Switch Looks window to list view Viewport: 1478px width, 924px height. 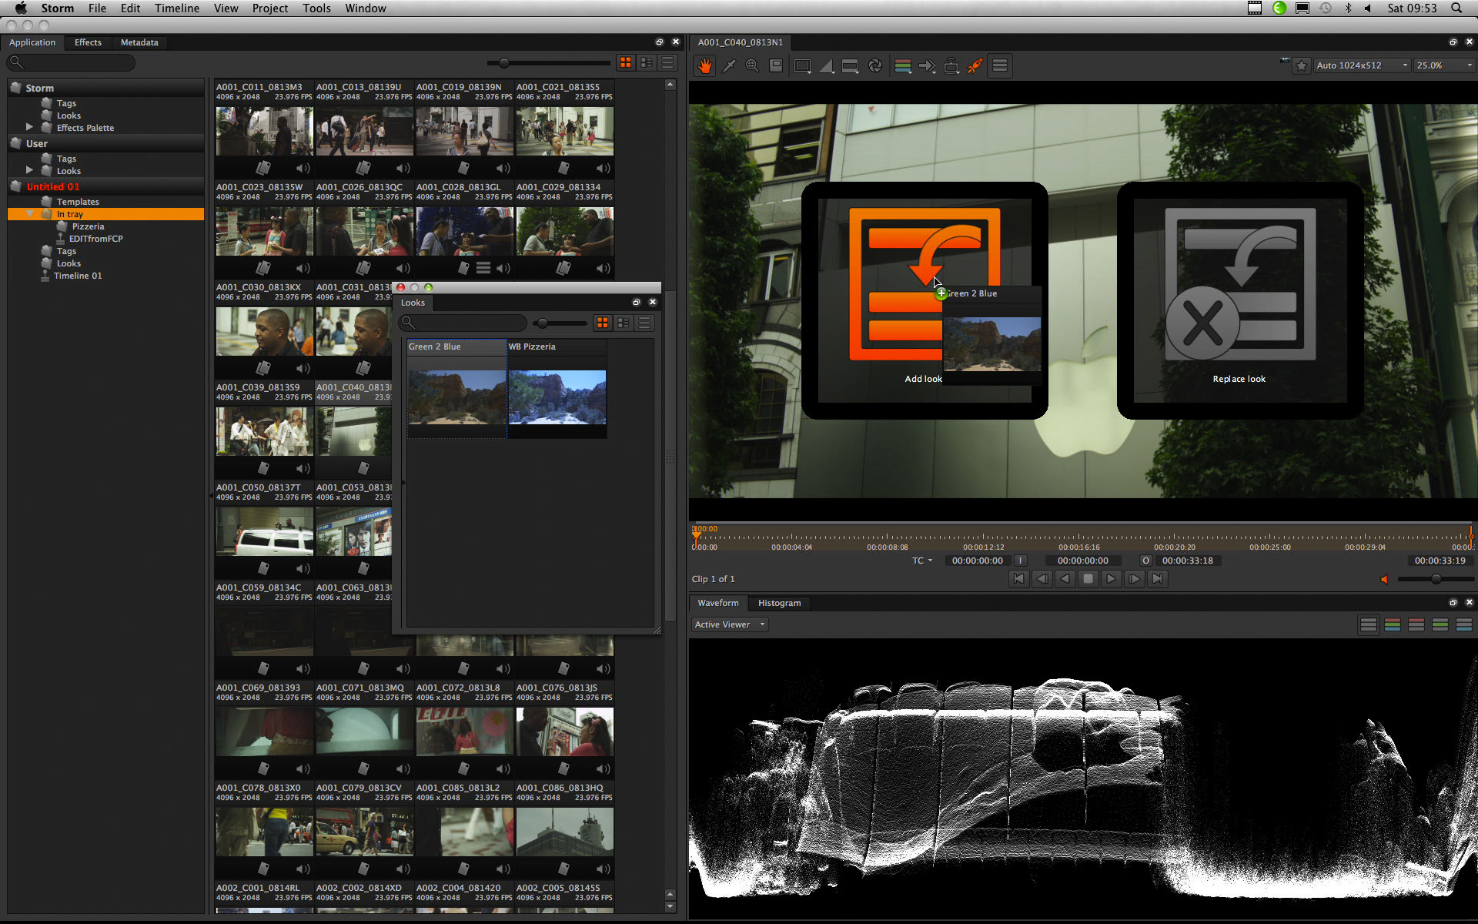pyautogui.click(x=644, y=323)
